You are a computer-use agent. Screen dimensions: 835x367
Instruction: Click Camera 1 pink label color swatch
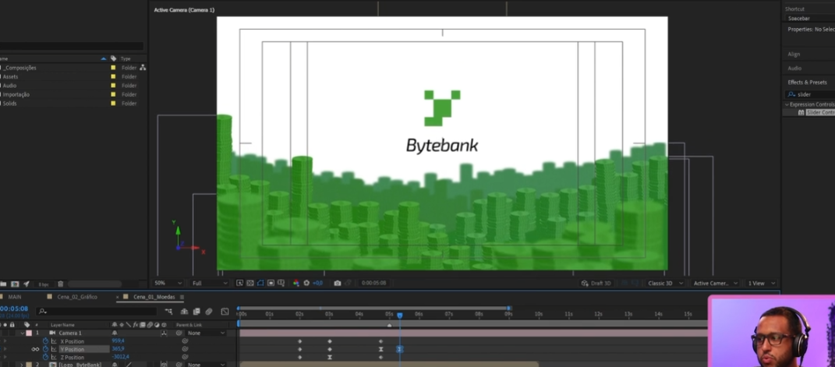[29, 333]
